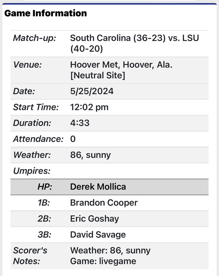Select HP umpire Derek Mollica
The height and width of the screenshot is (276, 219).
click(98, 187)
